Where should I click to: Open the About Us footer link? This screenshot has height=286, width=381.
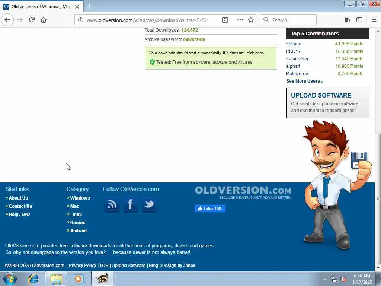(18, 198)
